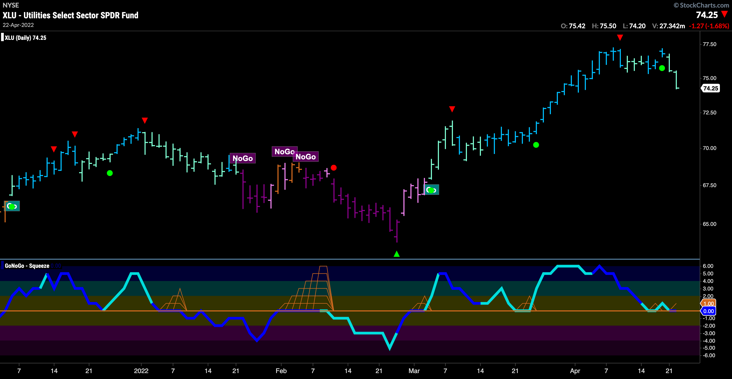This screenshot has width=732, height=379.
Task: Click the orange 1.00 squeeze value tag
Action: (708, 304)
